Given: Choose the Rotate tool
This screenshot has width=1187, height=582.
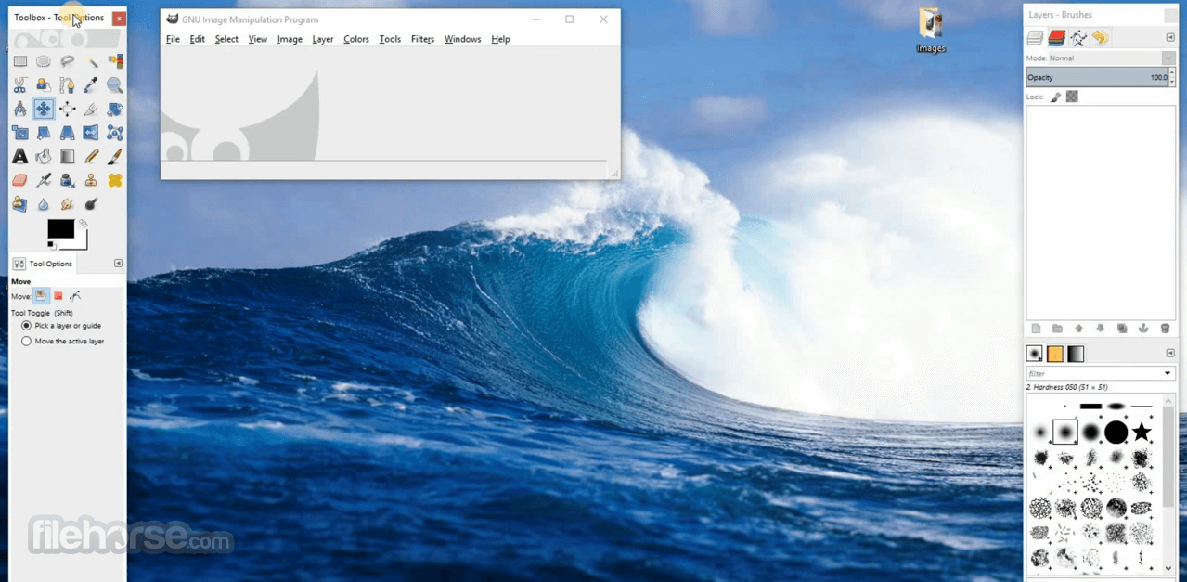Looking at the screenshot, I should click(115, 109).
